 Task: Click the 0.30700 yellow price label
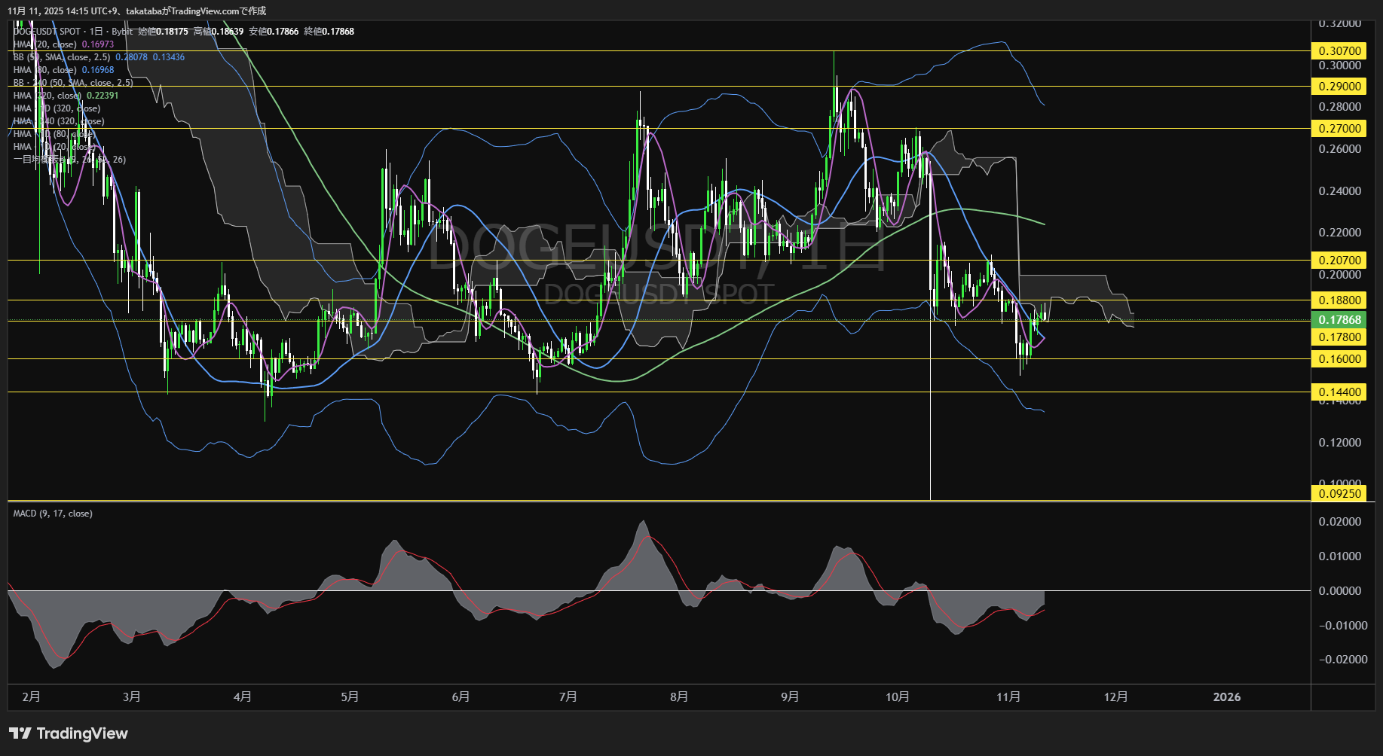[x=1339, y=51]
